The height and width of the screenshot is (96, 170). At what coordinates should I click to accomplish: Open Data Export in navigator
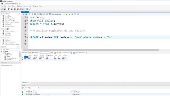coord(8,24)
